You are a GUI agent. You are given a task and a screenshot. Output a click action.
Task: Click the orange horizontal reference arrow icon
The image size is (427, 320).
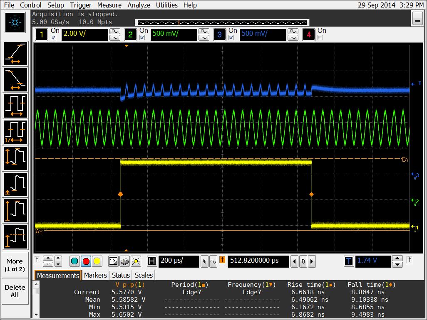pos(222,260)
